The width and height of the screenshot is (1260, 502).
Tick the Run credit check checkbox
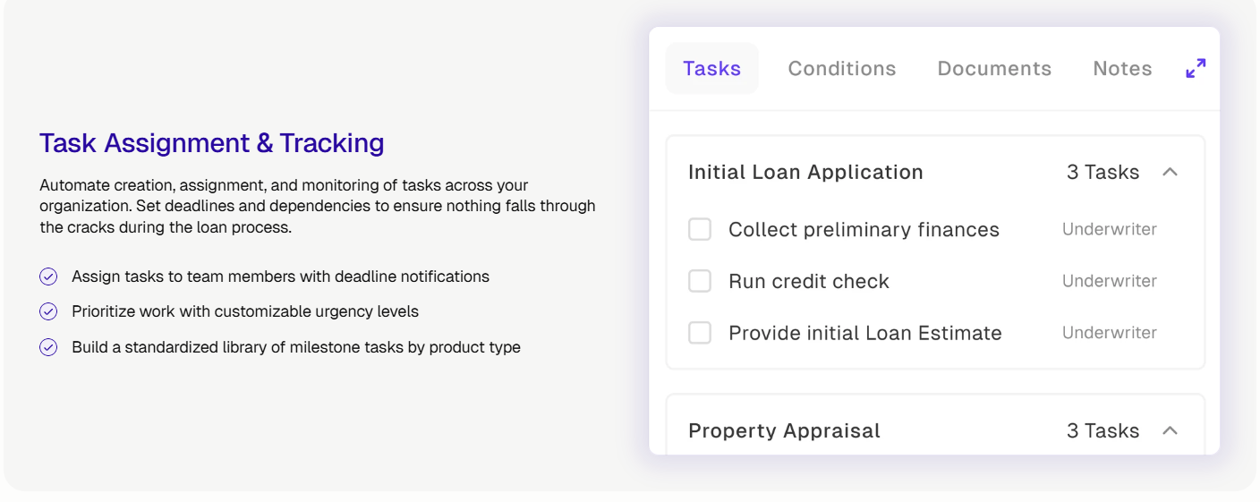pos(700,282)
